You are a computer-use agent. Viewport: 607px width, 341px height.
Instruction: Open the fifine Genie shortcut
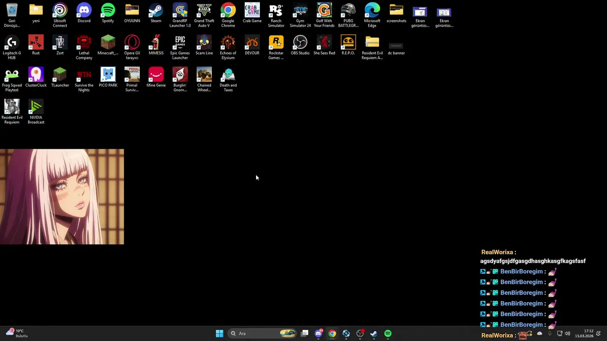[x=156, y=78]
